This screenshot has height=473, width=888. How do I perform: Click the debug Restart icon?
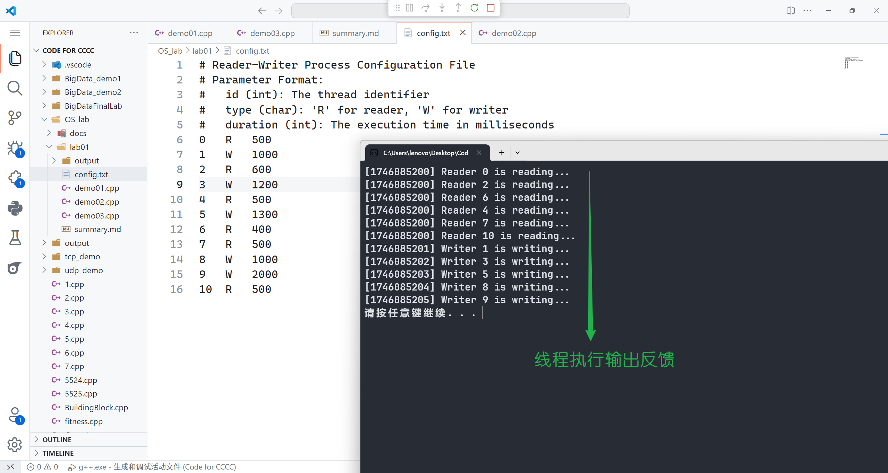[474, 8]
